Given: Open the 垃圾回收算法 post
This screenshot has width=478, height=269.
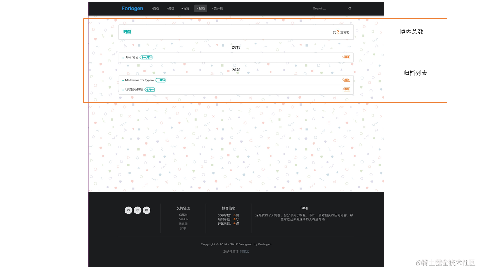Looking at the screenshot, I should coord(134,90).
